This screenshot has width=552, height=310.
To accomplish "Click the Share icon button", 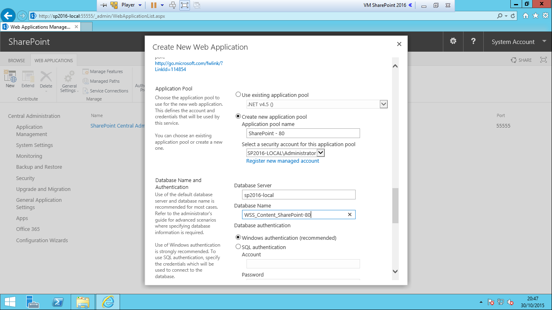I will point(521,60).
